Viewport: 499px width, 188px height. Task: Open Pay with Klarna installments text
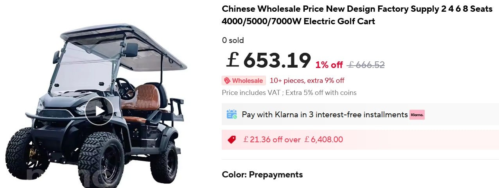point(325,115)
